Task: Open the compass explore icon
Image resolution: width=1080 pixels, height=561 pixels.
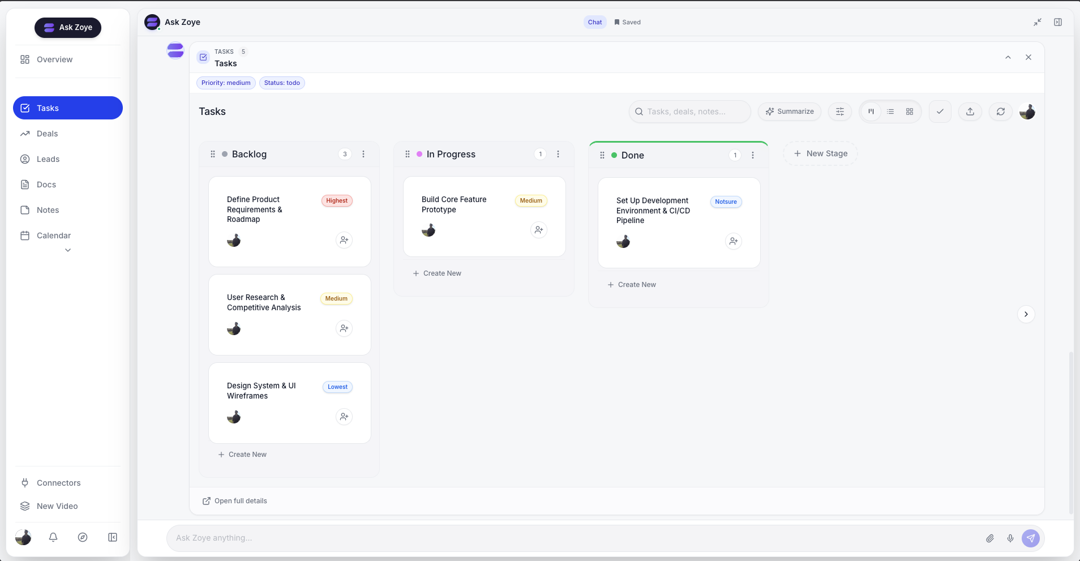Action: tap(83, 537)
